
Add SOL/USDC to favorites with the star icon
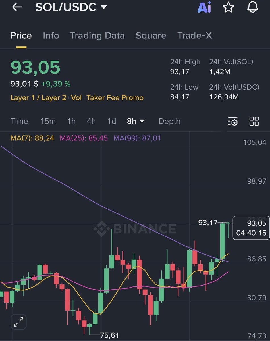[229, 7]
